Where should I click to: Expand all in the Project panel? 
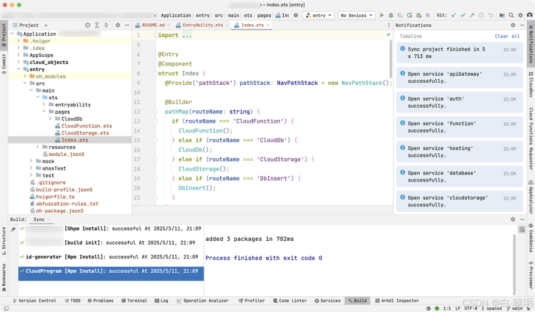pyautogui.click(x=97, y=25)
